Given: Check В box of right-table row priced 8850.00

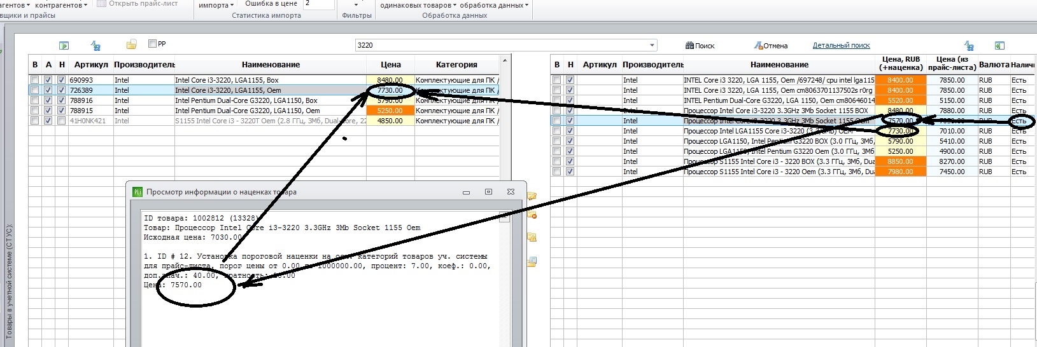Looking at the screenshot, I should tap(556, 161).
